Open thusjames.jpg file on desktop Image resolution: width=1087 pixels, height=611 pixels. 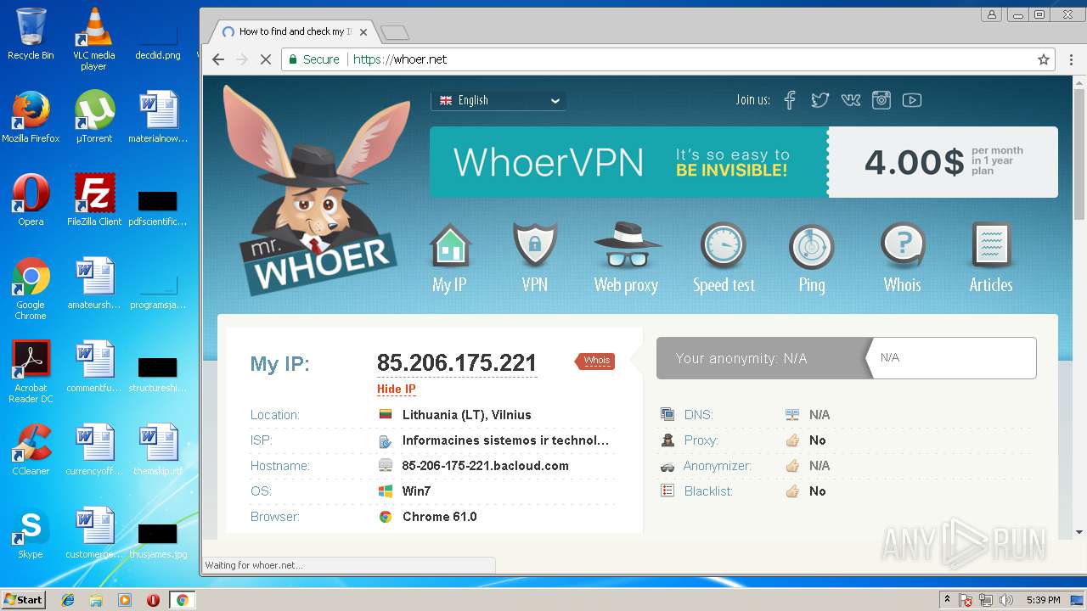pyautogui.click(x=158, y=538)
